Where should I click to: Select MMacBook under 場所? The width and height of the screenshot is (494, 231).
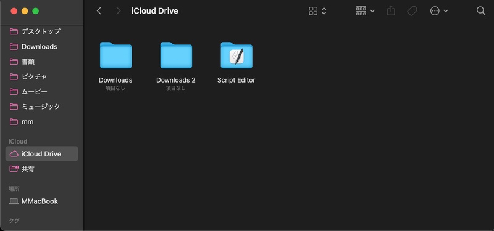pos(41,201)
